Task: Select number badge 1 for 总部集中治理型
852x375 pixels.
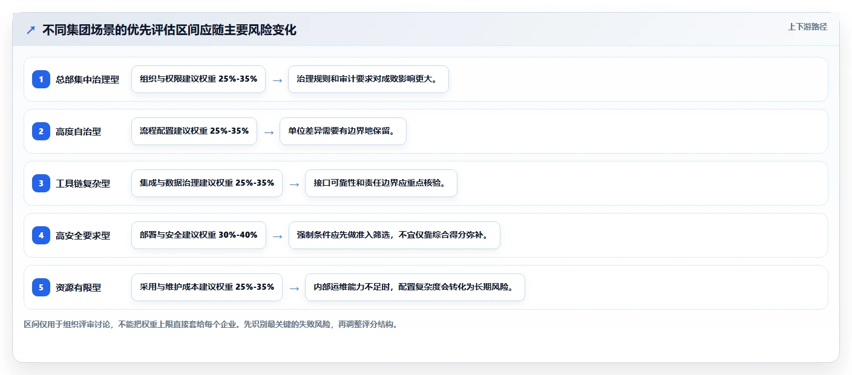Action: [41, 79]
